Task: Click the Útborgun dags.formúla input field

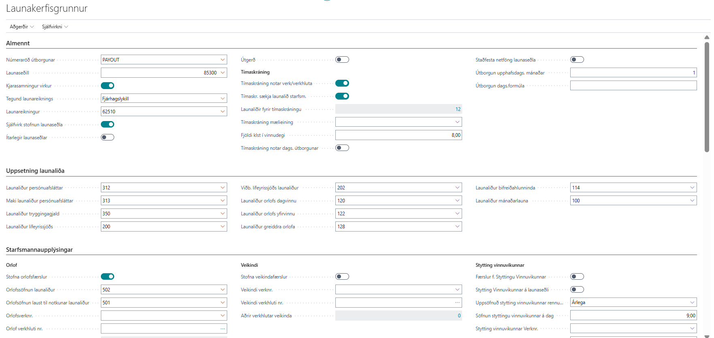Action: (x=633, y=86)
